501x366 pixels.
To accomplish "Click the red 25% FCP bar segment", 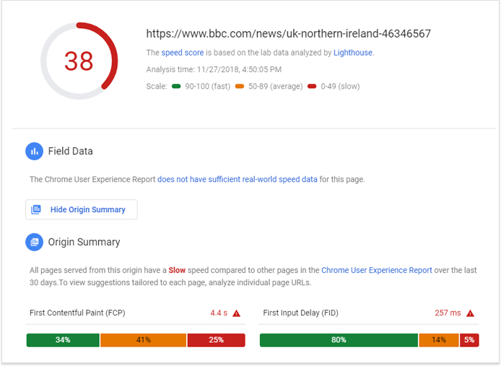I will [217, 340].
